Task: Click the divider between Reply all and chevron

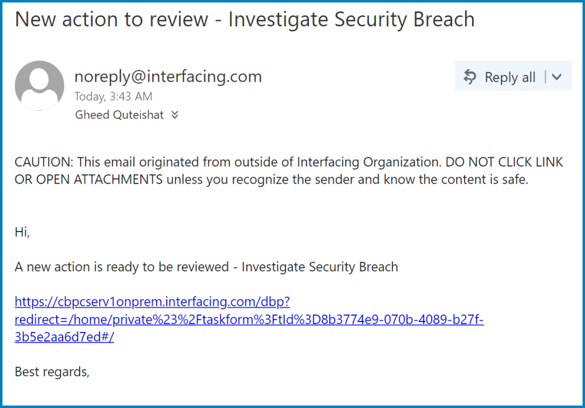Action: [x=545, y=77]
